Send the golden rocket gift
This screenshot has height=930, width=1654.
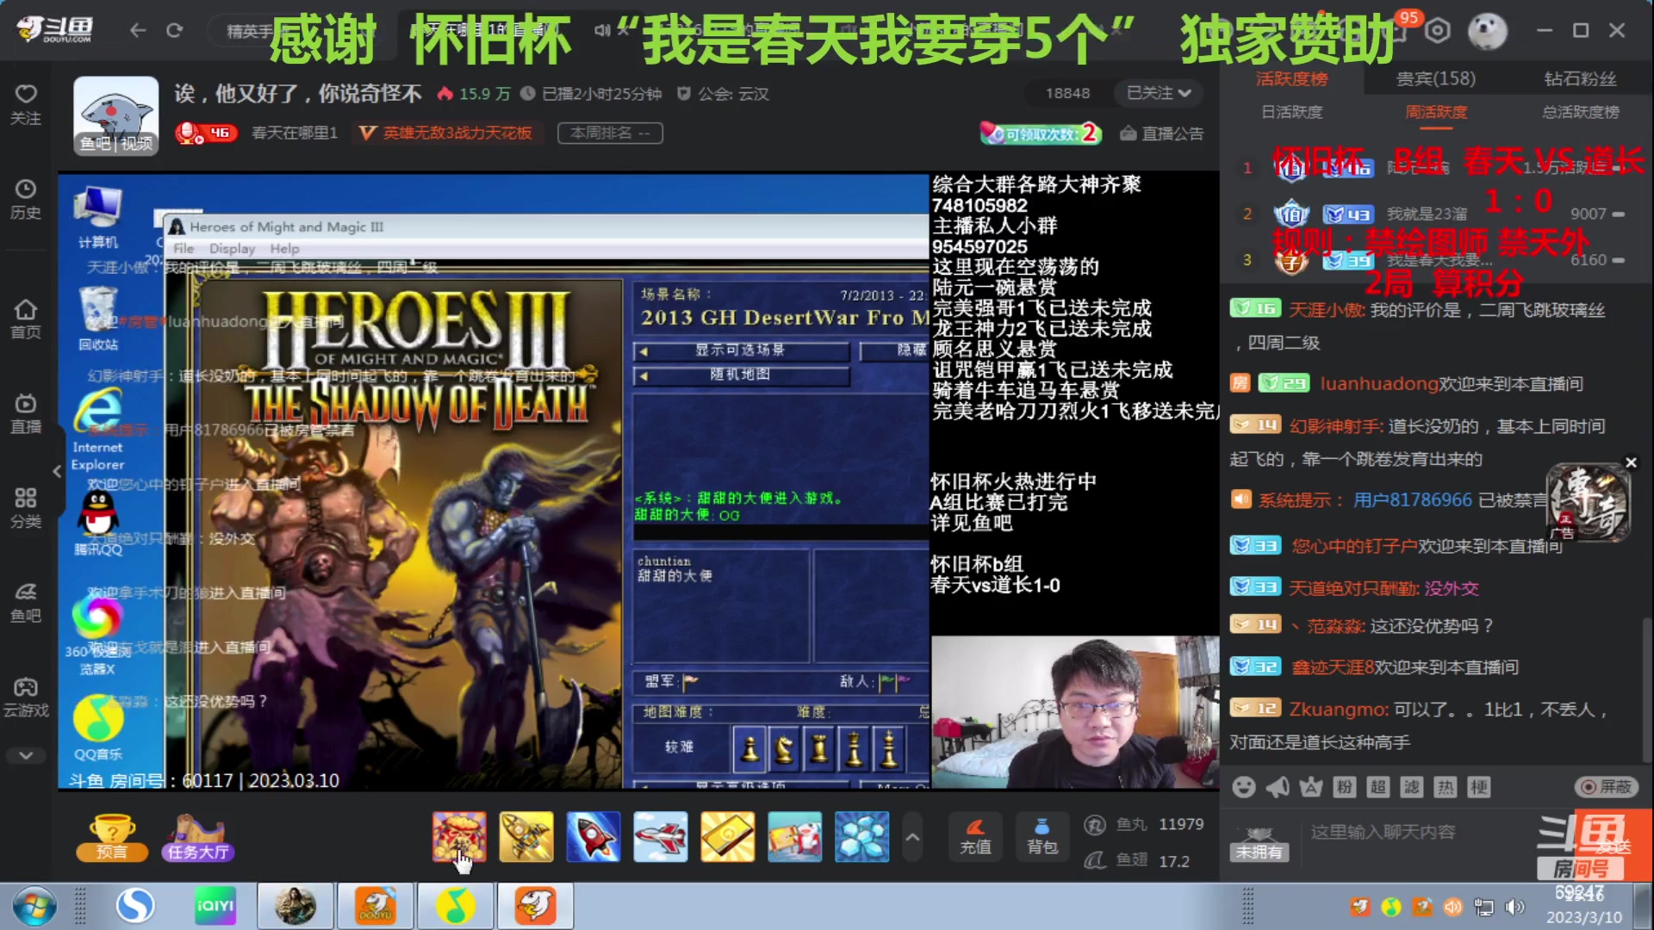pos(526,837)
